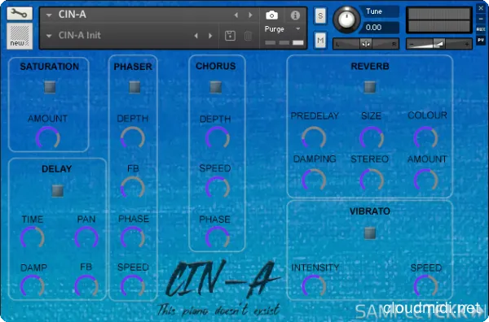Click the Reverb Damping knob
Viewport: 489px width, 322px height.
point(314,181)
